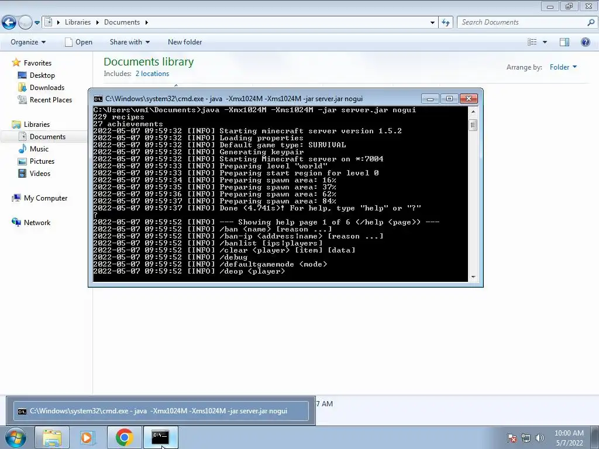The image size is (599, 449).
Task: Click the Music note icon
Action: [23, 149]
